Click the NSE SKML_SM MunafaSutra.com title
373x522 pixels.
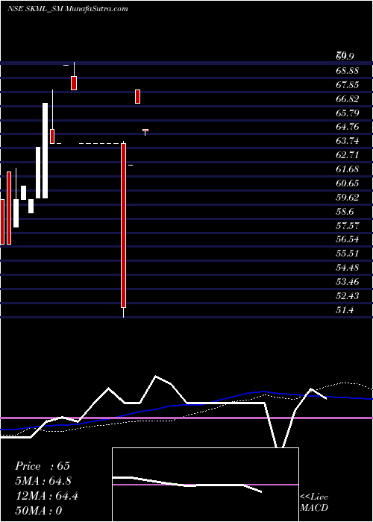coord(68,9)
